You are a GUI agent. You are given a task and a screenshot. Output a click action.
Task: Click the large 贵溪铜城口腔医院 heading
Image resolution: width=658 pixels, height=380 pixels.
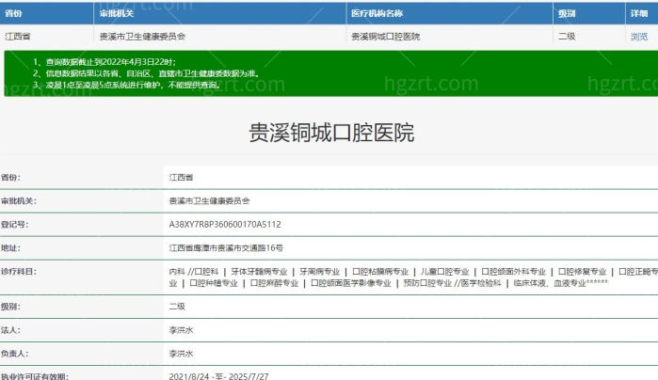tap(331, 133)
